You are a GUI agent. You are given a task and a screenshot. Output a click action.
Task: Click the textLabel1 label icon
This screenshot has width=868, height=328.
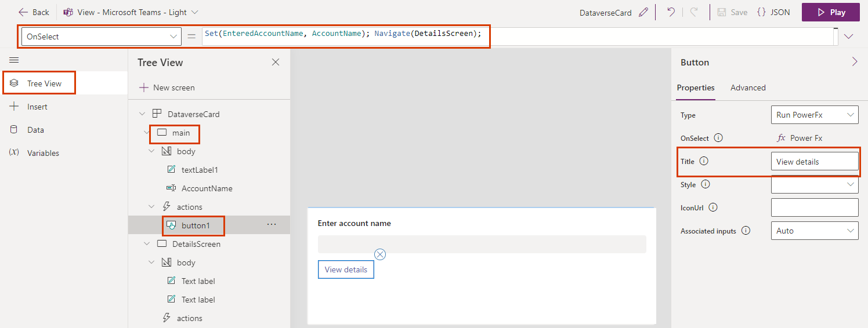tap(171, 170)
